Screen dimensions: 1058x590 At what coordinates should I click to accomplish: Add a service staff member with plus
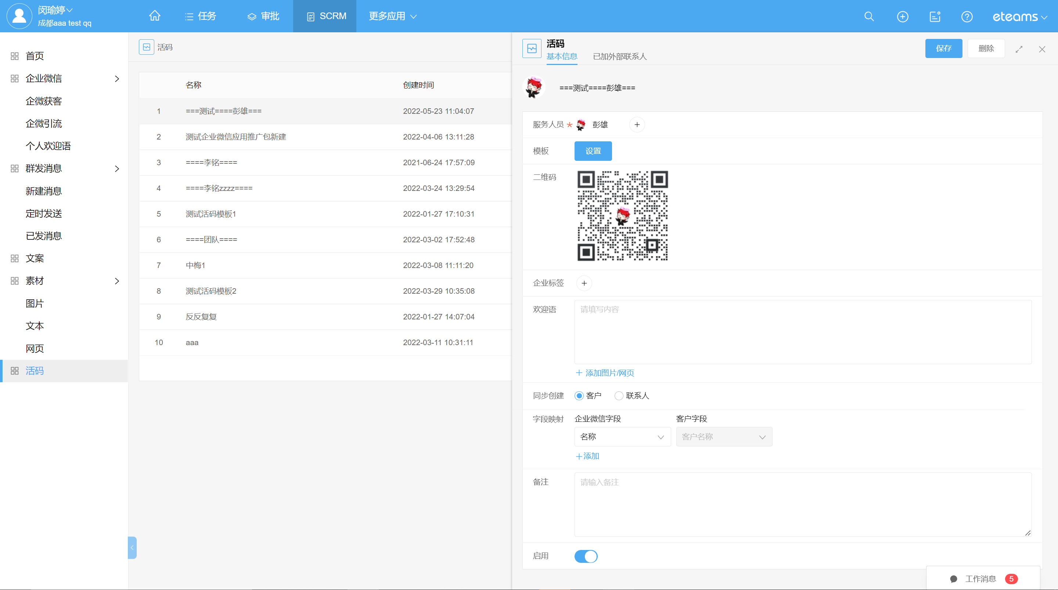point(637,125)
